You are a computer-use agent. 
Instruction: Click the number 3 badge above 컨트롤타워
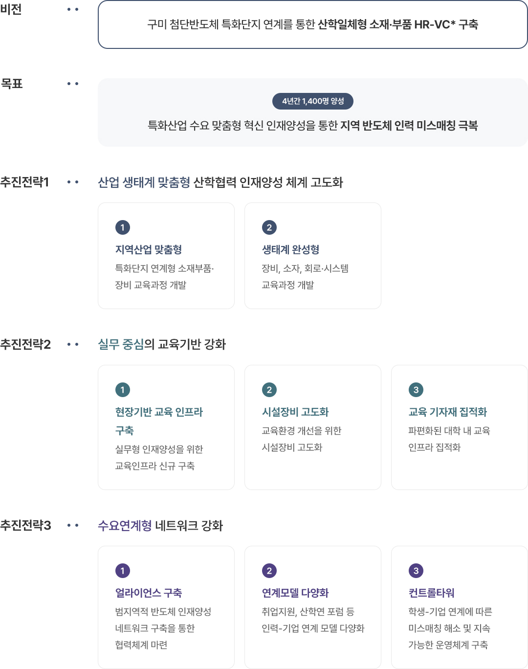[x=416, y=571]
